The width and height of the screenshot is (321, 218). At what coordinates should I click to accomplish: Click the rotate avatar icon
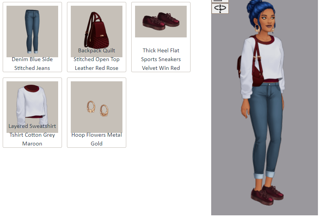(x=220, y=8)
